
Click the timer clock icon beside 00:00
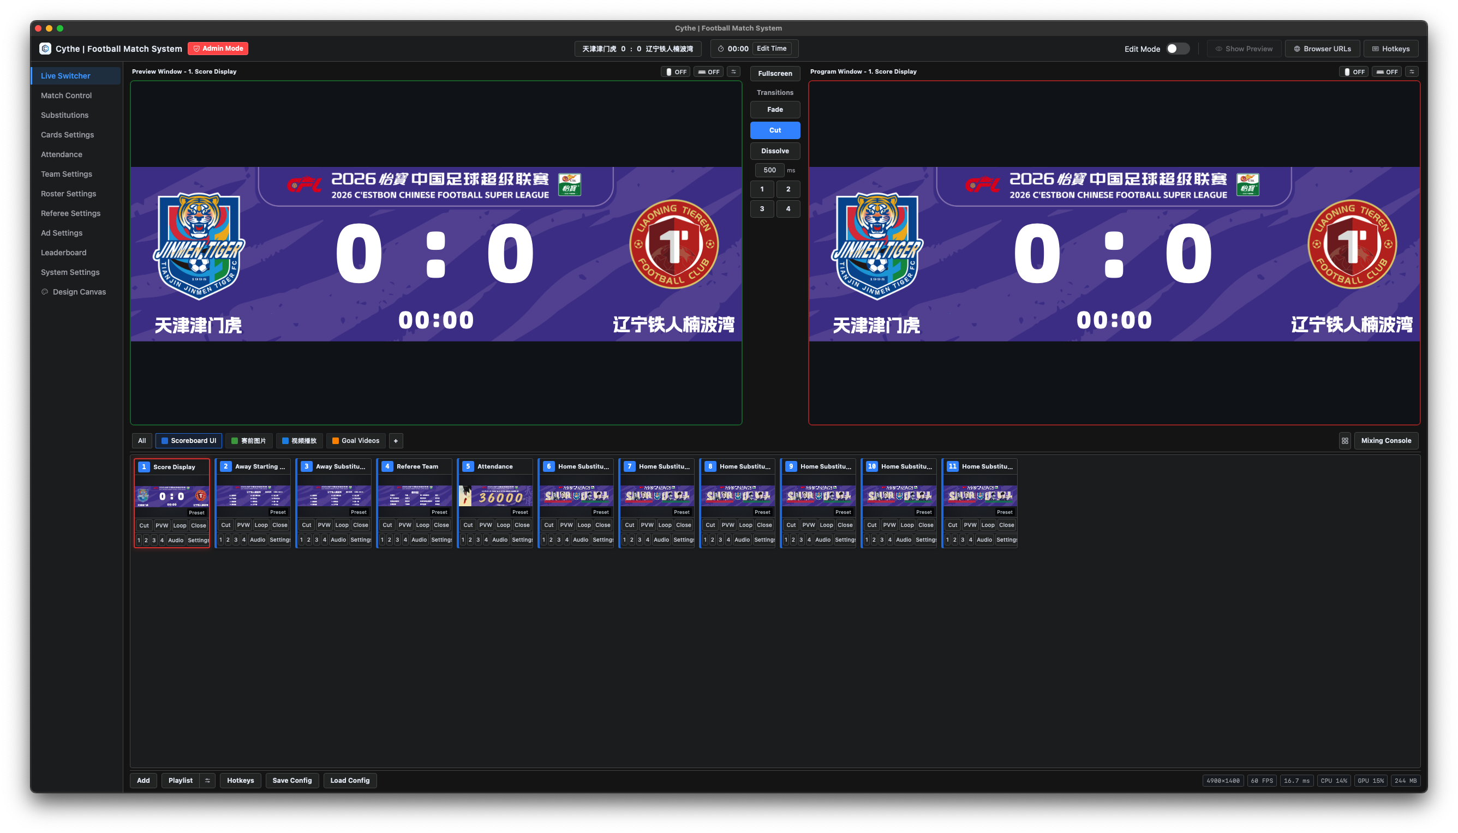721,49
